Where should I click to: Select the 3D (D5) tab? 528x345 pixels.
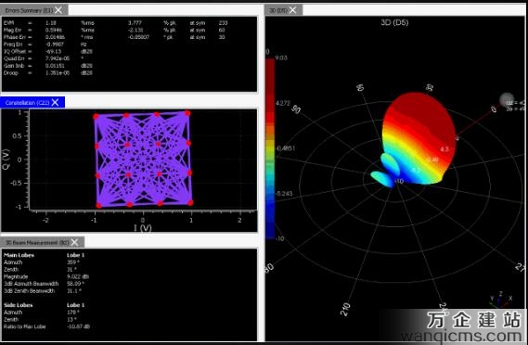[278, 10]
